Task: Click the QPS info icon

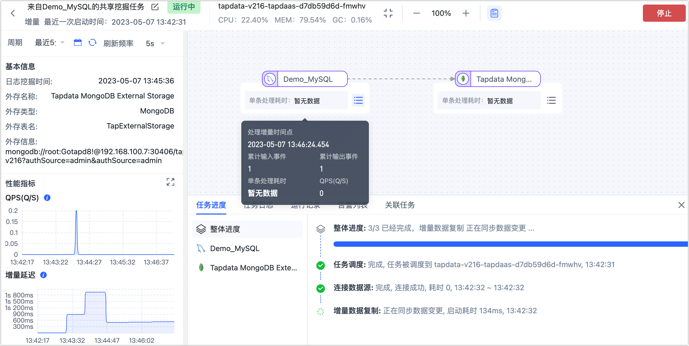Action: click(47, 198)
